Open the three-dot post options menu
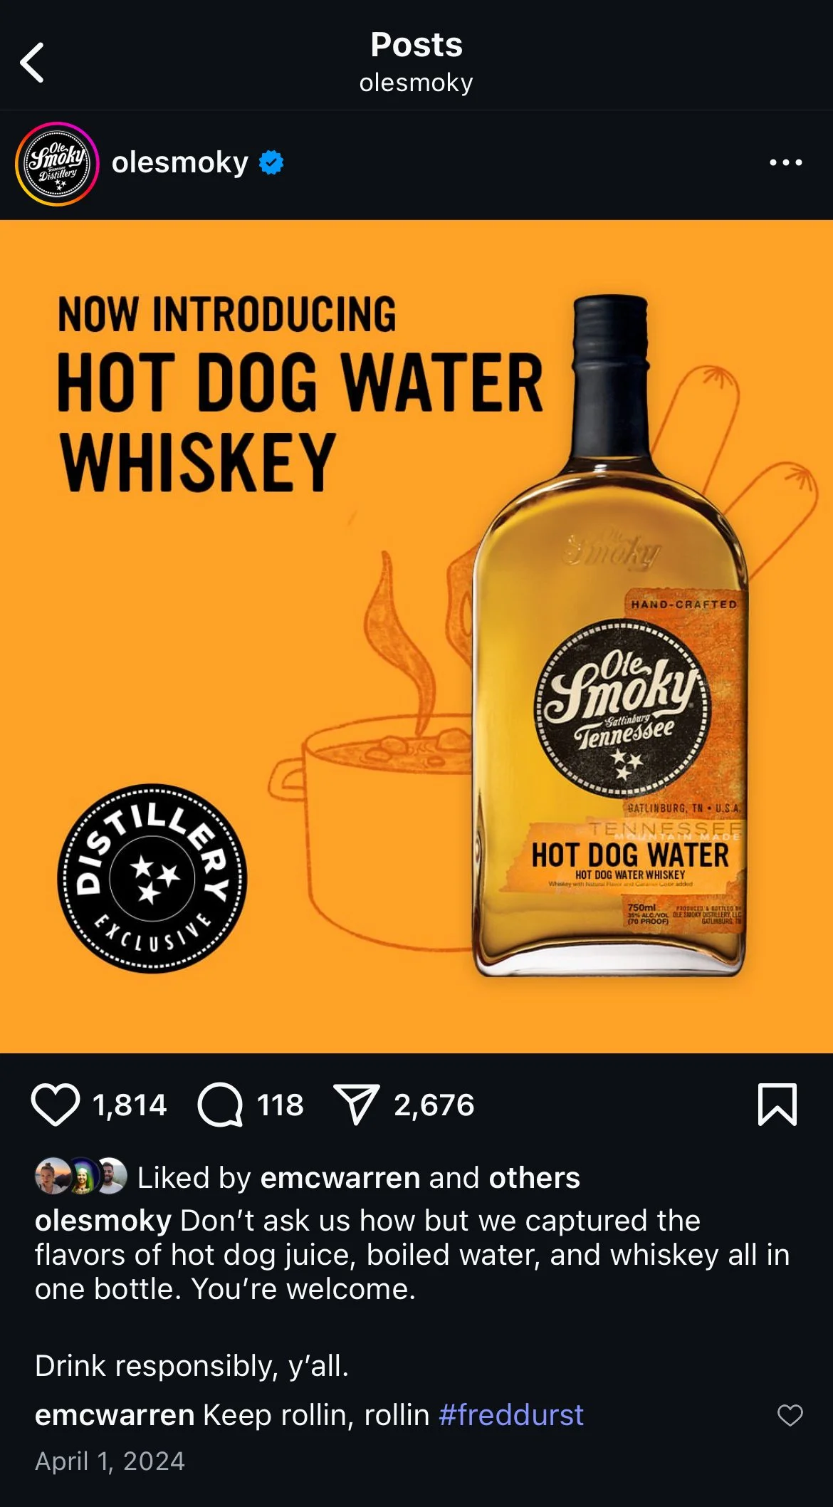The image size is (833, 1507). (x=785, y=163)
